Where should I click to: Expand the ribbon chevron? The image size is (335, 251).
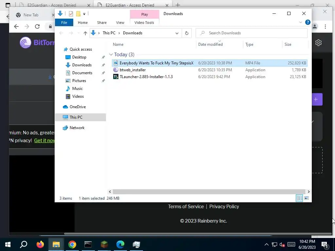301,22
